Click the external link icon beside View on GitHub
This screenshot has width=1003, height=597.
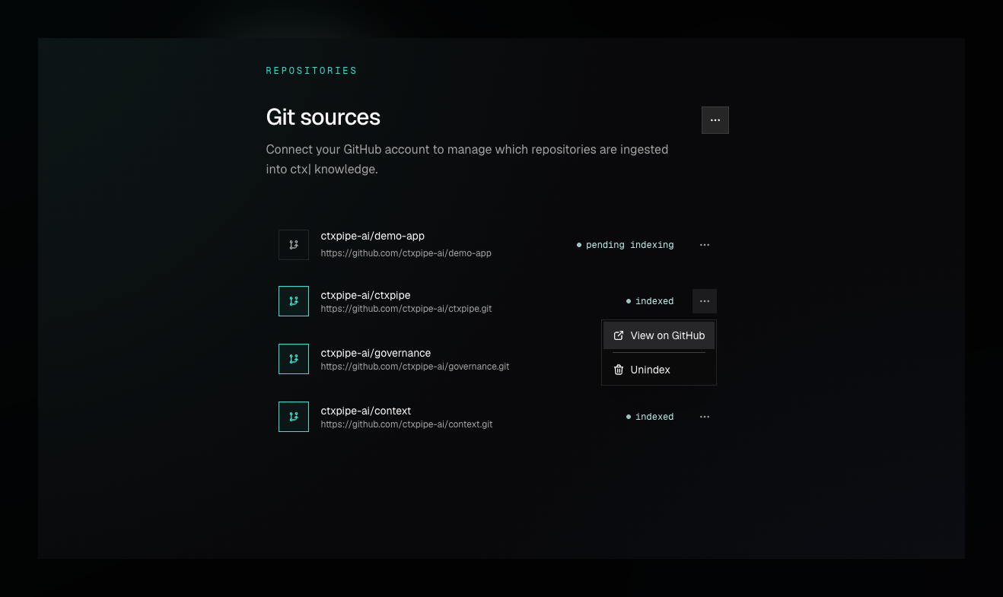[x=619, y=335]
